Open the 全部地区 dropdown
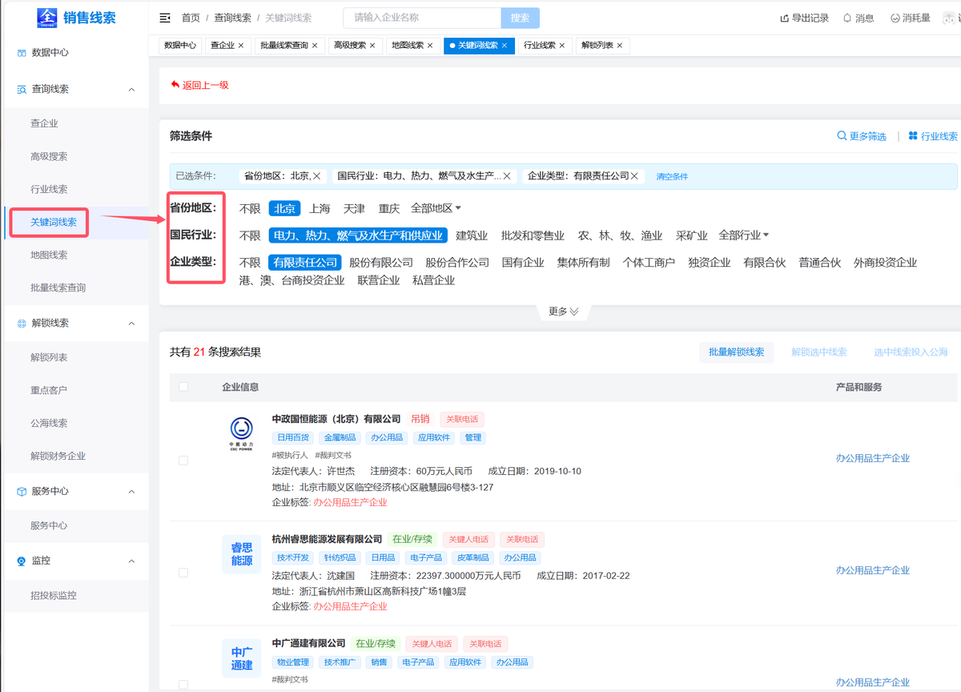The width and height of the screenshot is (961, 692). [x=436, y=209]
